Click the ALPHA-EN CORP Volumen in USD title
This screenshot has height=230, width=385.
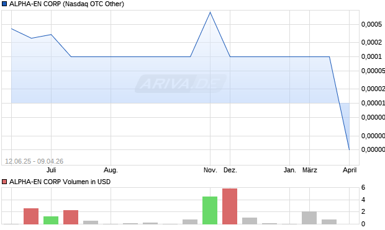[x=60, y=182]
